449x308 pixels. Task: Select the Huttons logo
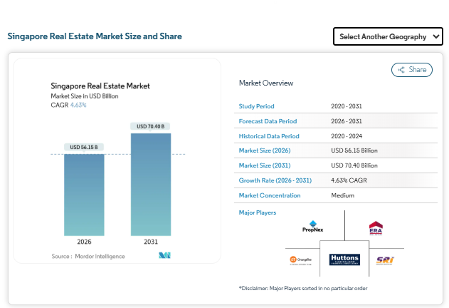[344, 260]
